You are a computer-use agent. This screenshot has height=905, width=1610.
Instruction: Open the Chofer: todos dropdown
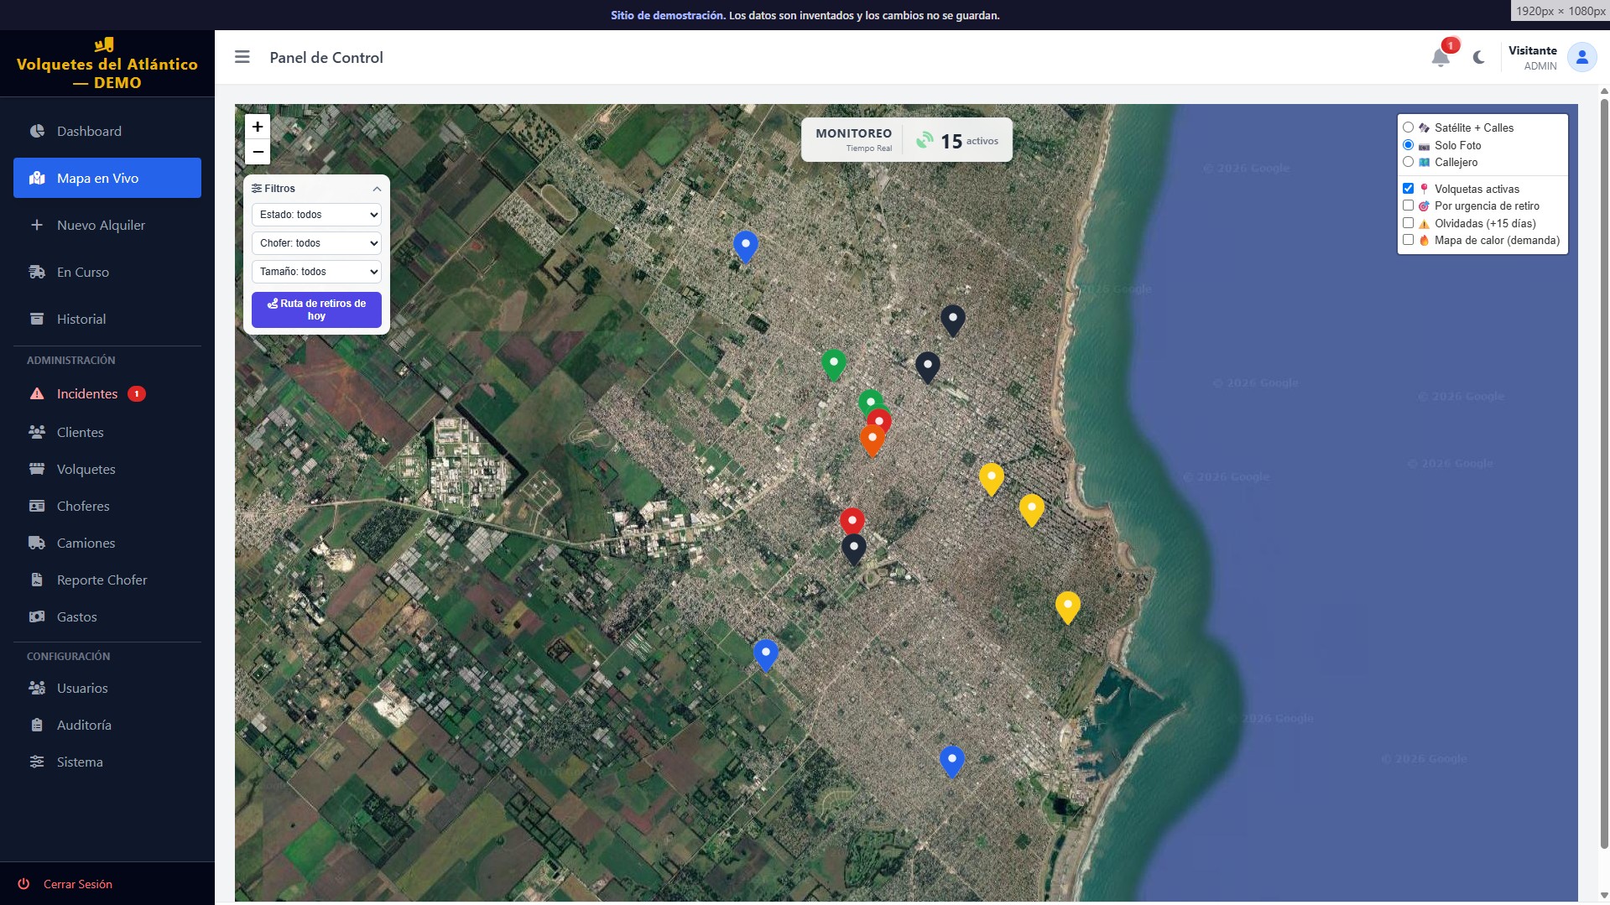coord(316,243)
